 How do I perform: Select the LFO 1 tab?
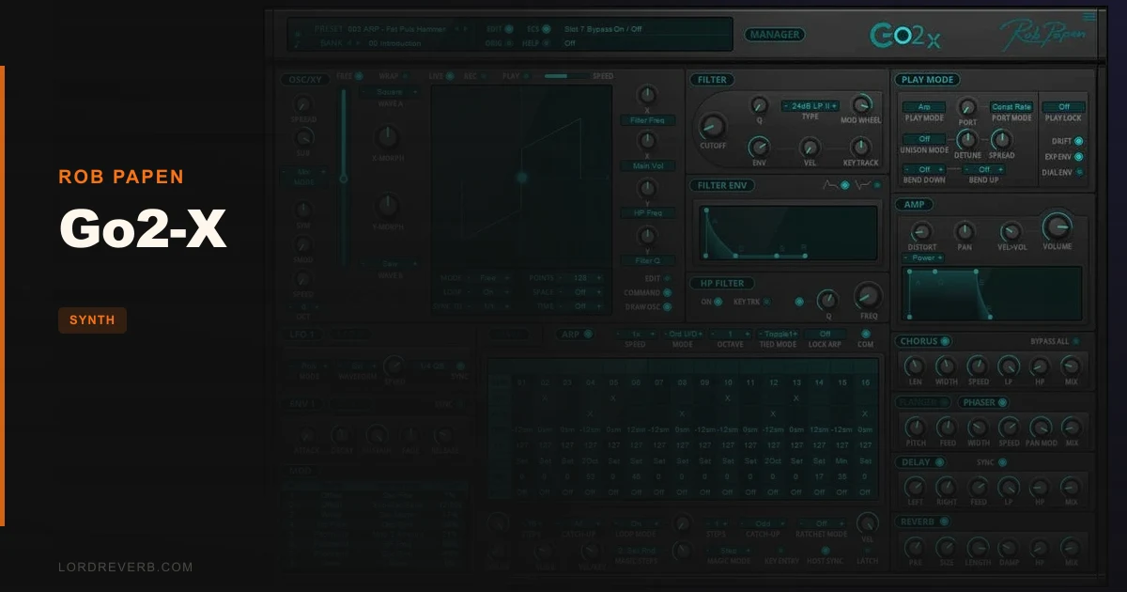tap(302, 335)
